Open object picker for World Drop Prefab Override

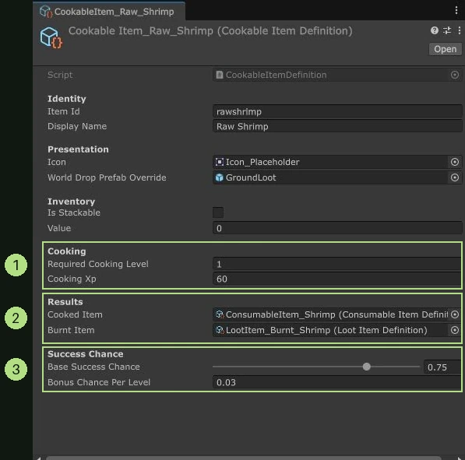pyautogui.click(x=455, y=177)
